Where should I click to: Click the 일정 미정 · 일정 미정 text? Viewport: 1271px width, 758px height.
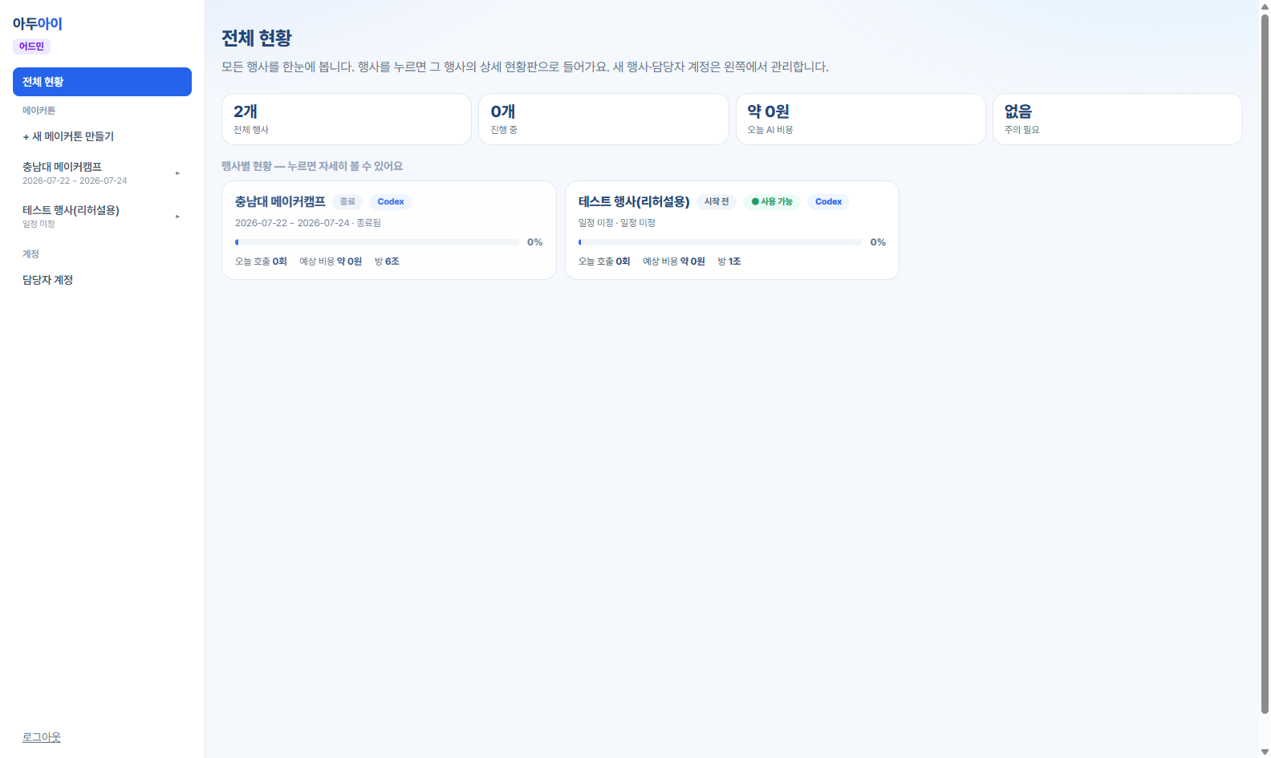617,223
